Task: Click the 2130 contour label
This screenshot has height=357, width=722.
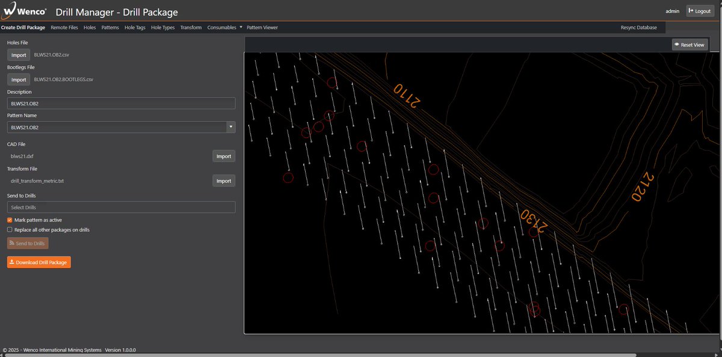Action: pyautogui.click(x=534, y=222)
